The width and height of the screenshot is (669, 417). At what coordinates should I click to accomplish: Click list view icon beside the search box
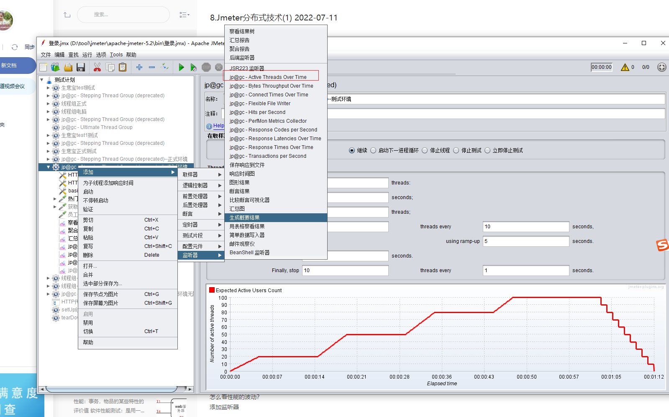pyautogui.click(x=184, y=15)
